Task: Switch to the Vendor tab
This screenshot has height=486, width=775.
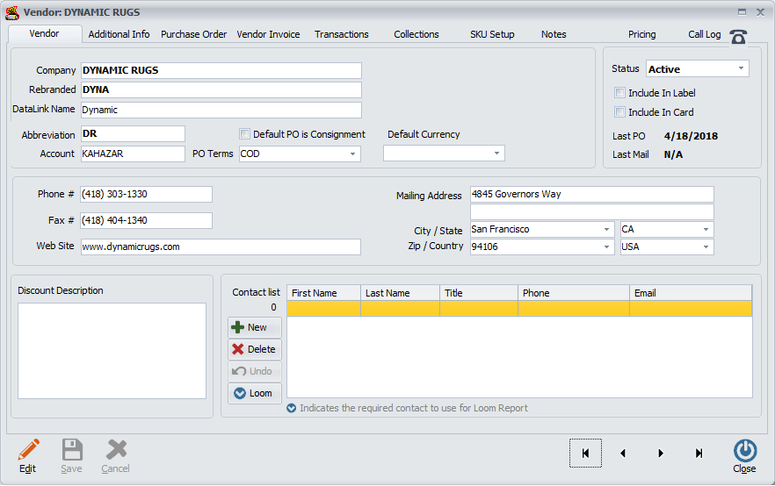Action: click(x=45, y=33)
